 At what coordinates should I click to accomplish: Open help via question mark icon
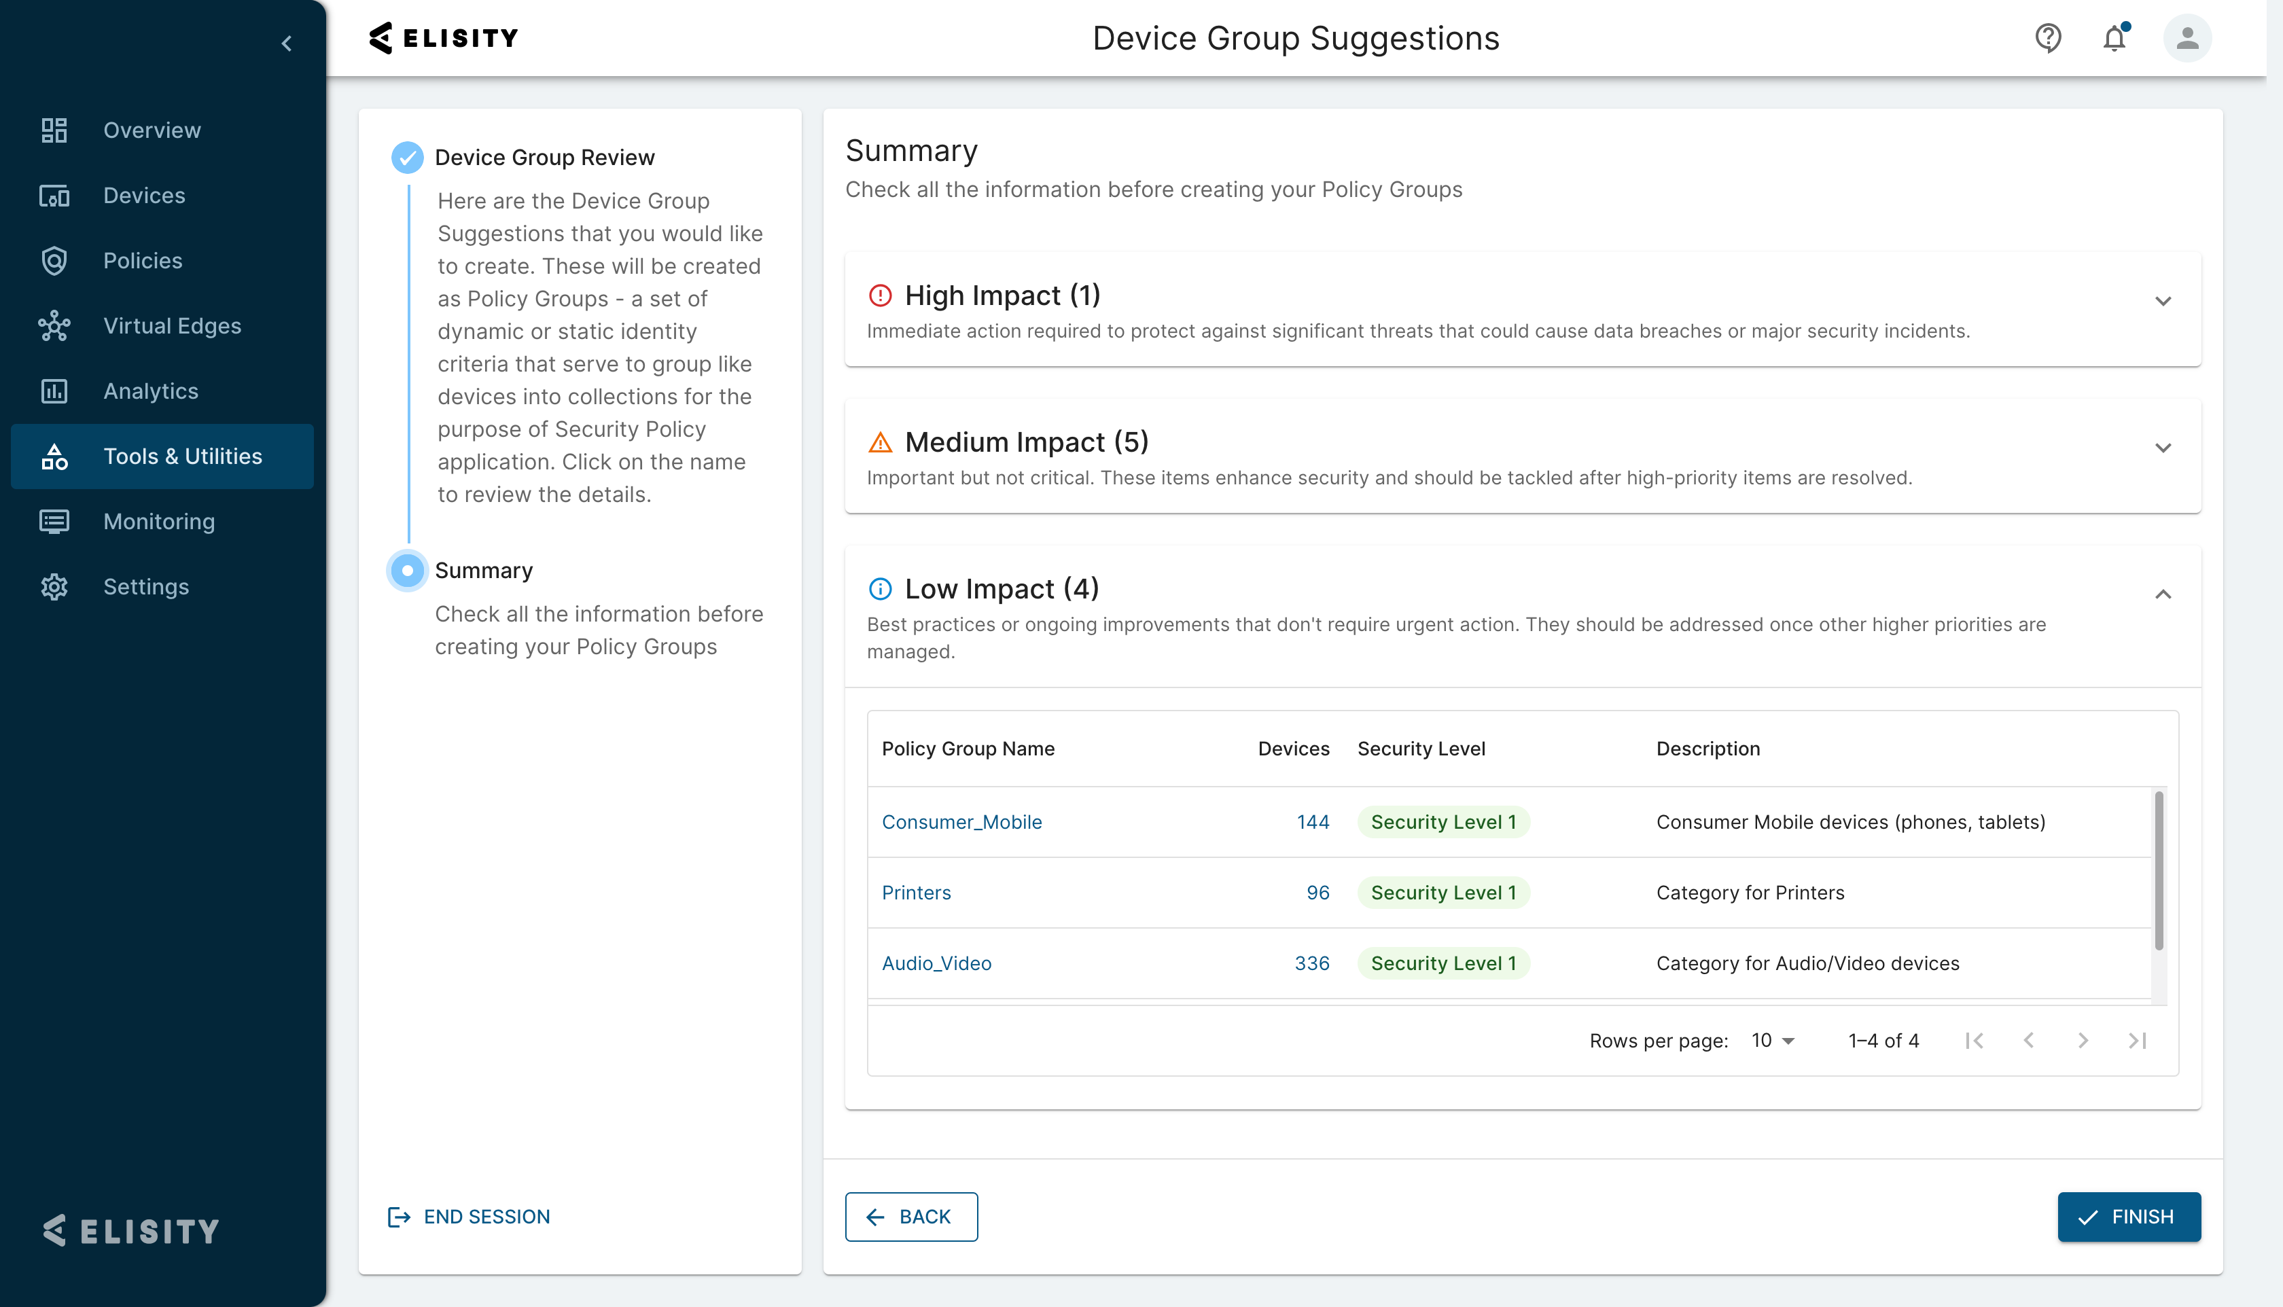click(x=2048, y=38)
